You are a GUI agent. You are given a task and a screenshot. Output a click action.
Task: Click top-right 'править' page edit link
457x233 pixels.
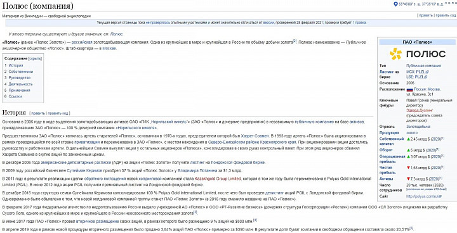425,15
